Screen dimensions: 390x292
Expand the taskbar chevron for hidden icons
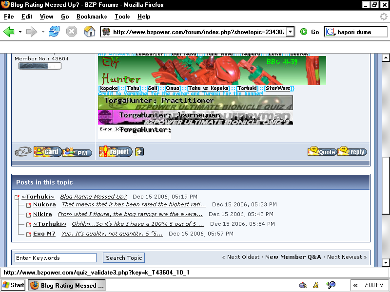355,285
